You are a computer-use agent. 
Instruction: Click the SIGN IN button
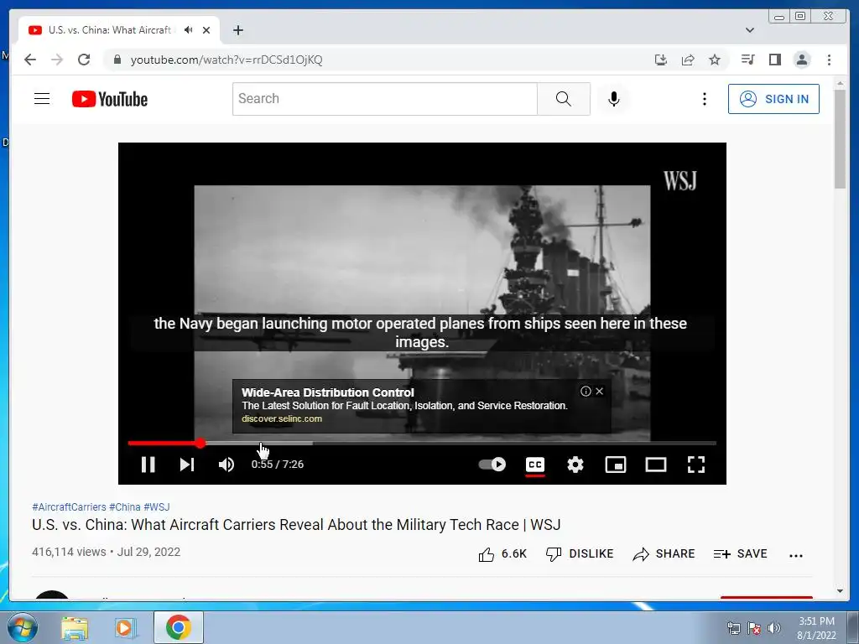point(773,99)
